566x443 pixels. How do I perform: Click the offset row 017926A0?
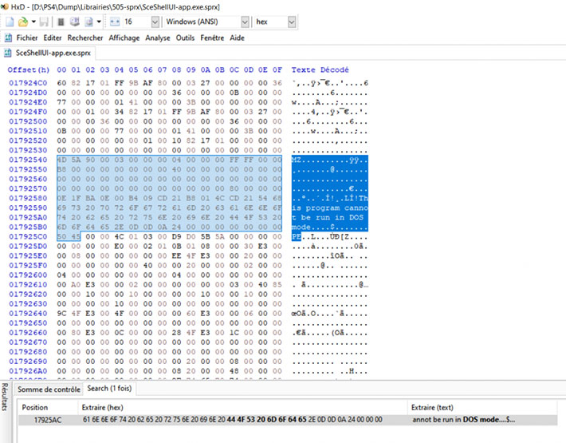28,371
